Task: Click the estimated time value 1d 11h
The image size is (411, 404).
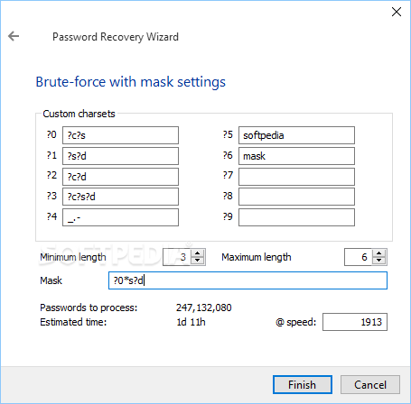Action: (x=191, y=322)
